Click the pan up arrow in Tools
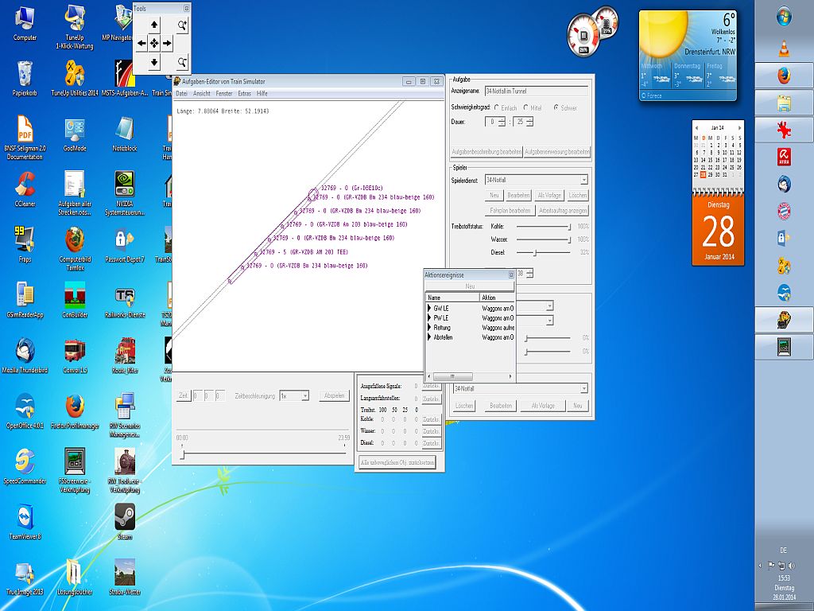This screenshot has height=611, width=814. point(154,25)
